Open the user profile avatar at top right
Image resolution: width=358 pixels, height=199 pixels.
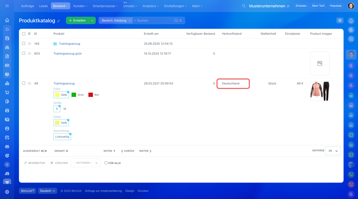coord(351,6)
